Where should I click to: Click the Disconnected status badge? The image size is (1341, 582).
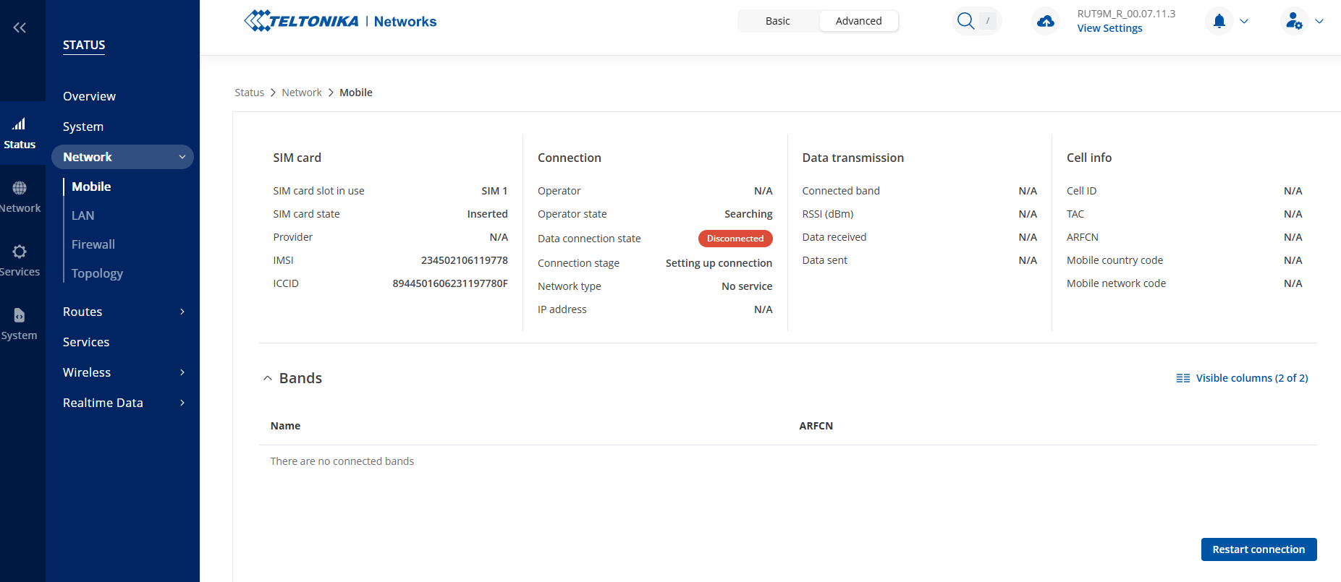tap(735, 239)
